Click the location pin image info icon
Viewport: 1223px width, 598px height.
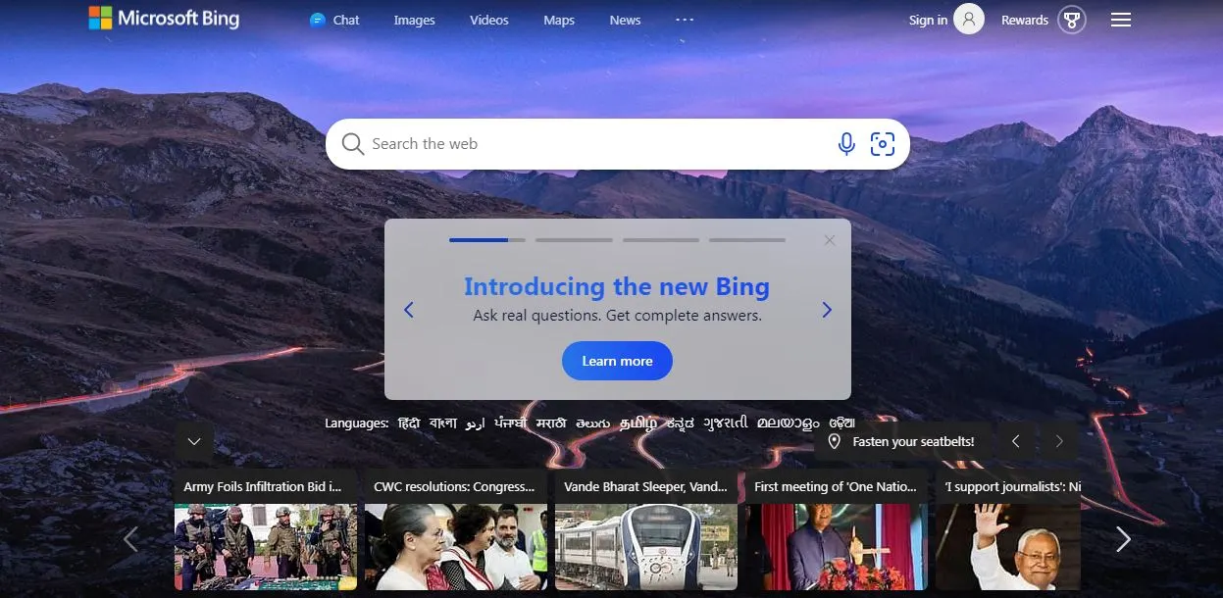pos(835,441)
